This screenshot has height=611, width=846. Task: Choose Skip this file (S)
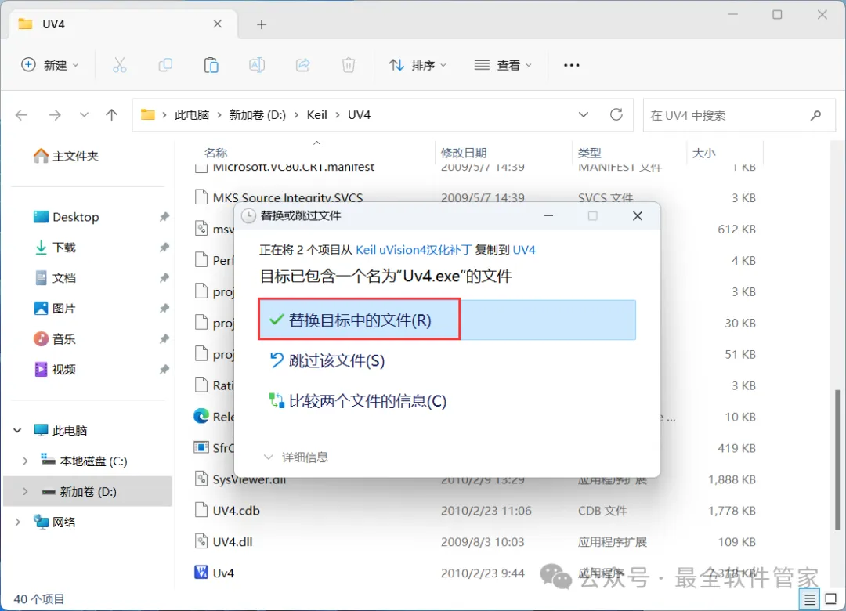[327, 360]
